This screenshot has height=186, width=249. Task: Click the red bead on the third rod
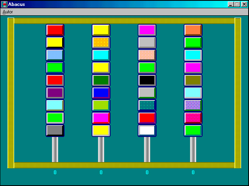point(147,118)
